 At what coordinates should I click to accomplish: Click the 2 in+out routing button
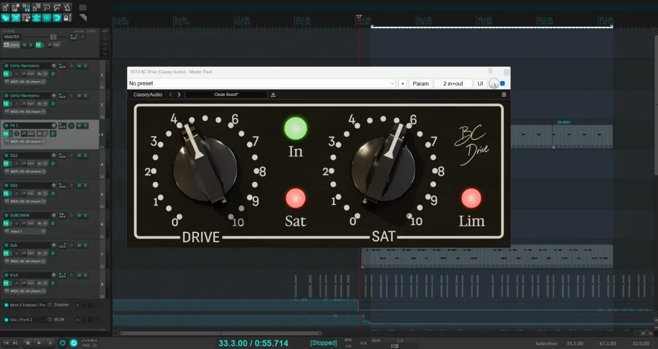pyautogui.click(x=453, y=83)
